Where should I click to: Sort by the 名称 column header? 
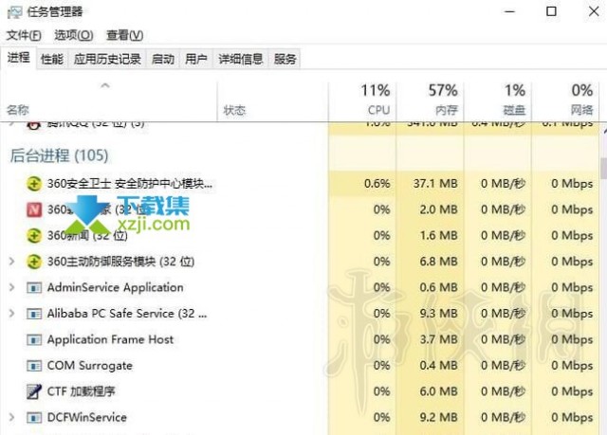pos(109,101)
